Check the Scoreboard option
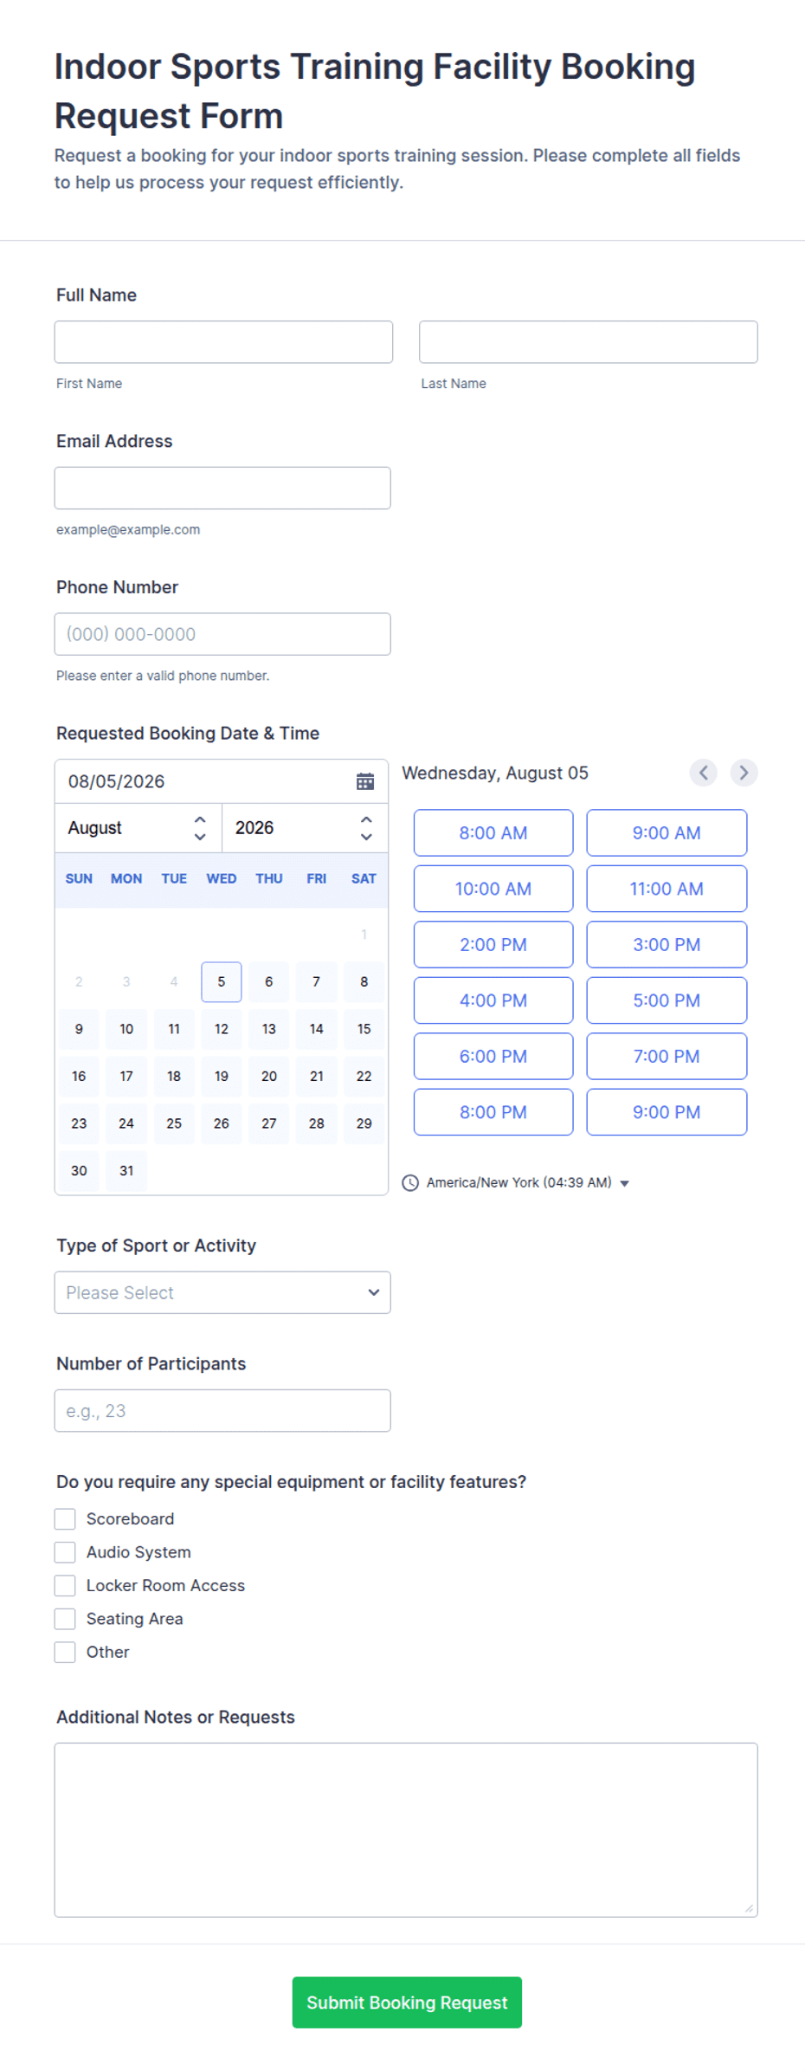This screenshot has height=2071, width=805. (65, 1518)
